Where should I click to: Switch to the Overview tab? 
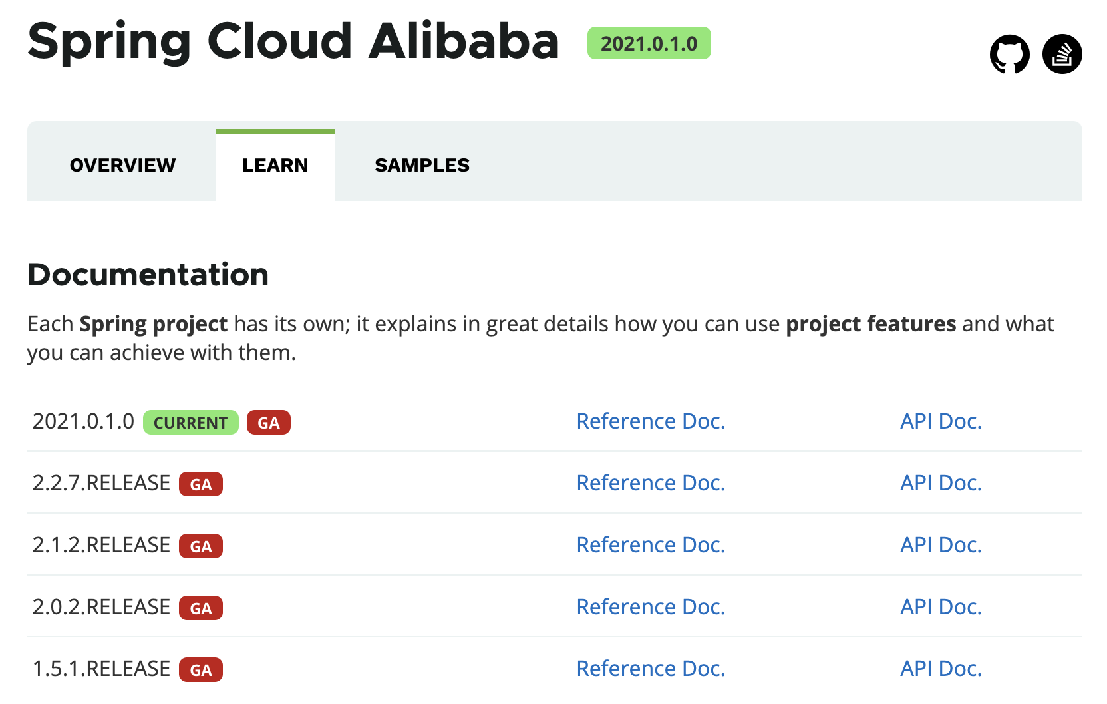coord(122,165)
